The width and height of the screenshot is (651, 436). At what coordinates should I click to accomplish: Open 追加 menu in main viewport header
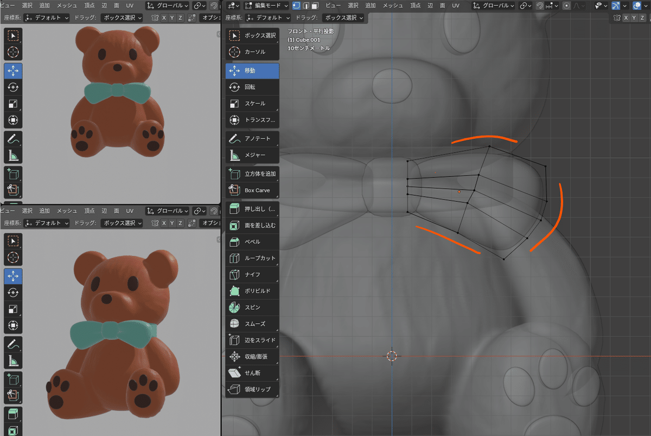pyautogui.click(x=371, y=5)
